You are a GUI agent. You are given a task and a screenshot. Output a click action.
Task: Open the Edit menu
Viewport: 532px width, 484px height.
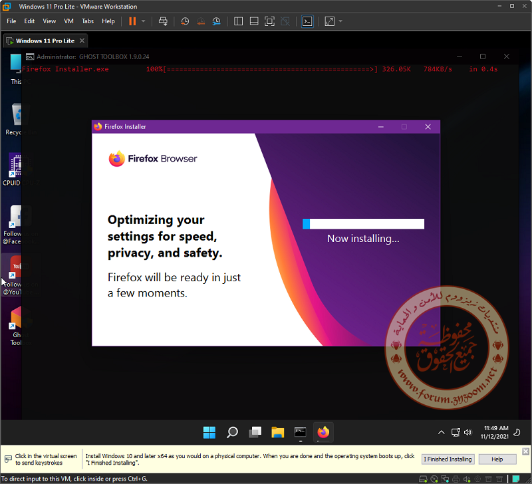[x=29, y=21]
